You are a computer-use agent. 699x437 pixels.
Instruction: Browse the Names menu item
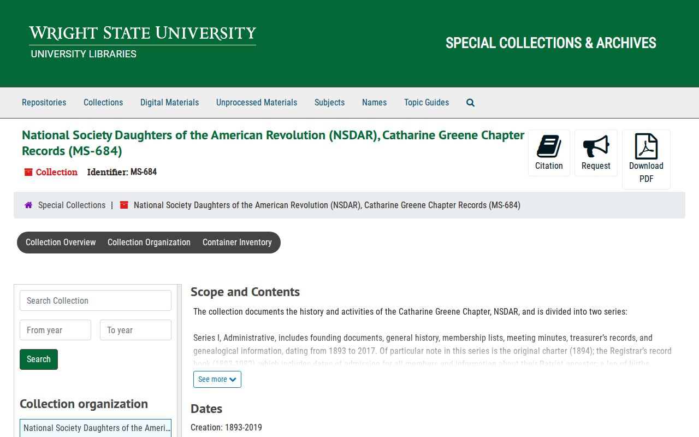374,103
